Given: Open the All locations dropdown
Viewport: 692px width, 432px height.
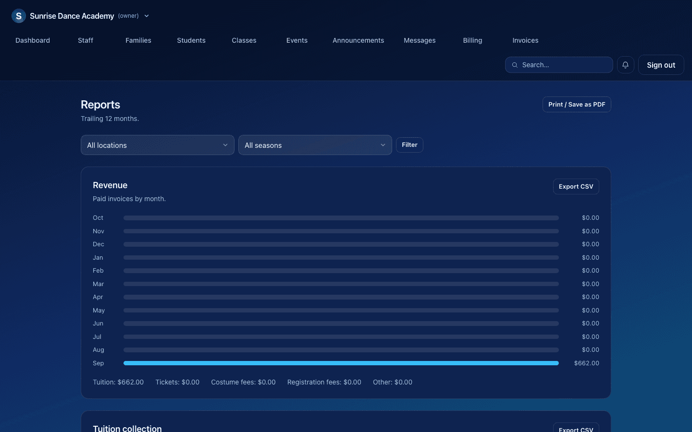Looking at the screenshot, I should pos(158,145).
